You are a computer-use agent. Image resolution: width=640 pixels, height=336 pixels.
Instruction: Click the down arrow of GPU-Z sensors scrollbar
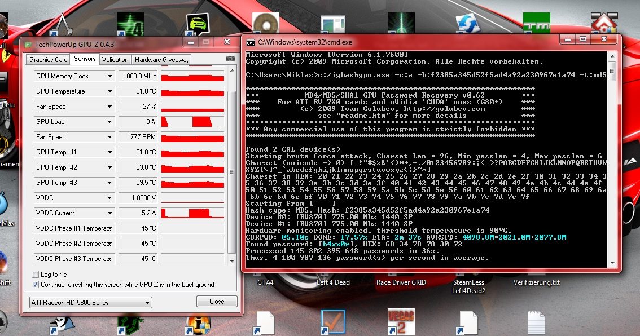pos(232,261)
